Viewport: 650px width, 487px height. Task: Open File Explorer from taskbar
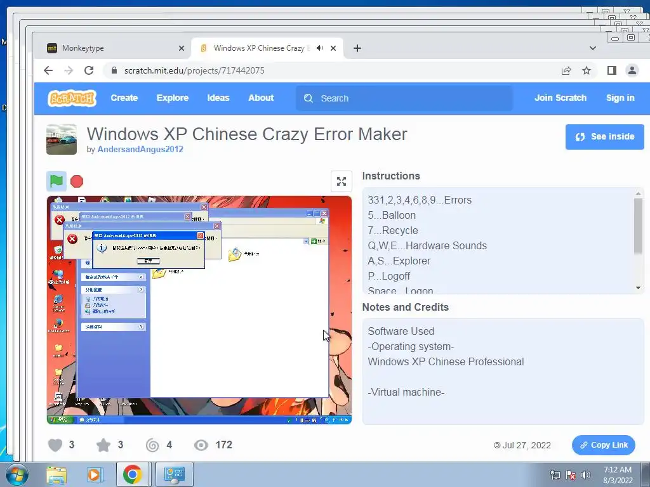pyautogui.click(x=56, y=475)
